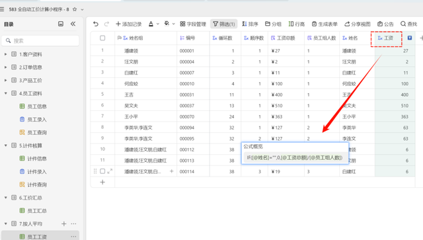Expand the 3.产品工价 folder

point(6,80)
